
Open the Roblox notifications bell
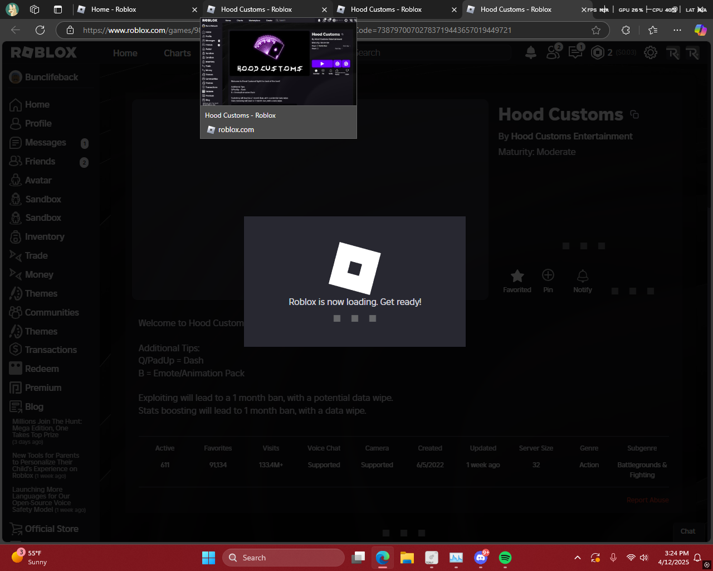click(531, 52)
